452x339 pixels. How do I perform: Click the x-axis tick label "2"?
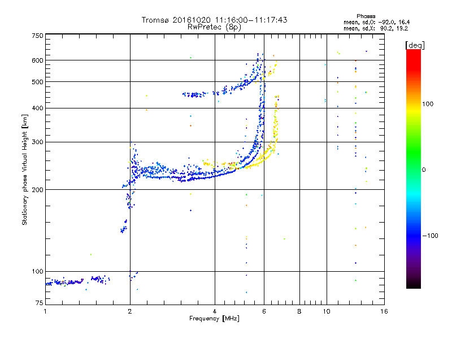tap(130, 311)
